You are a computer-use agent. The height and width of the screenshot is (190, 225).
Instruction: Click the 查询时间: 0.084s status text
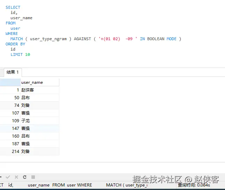coord(194,185)
